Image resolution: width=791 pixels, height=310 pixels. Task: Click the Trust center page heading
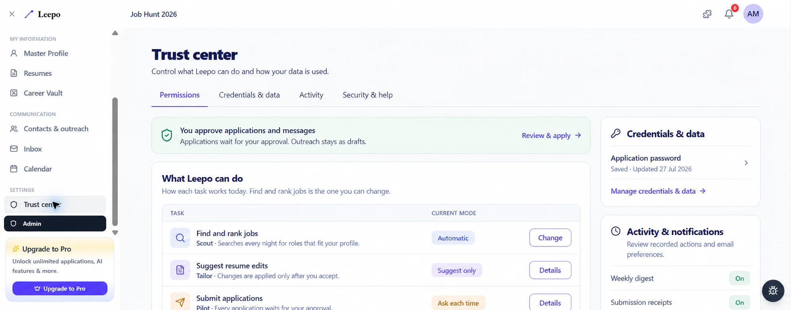[x=194, y=54]
